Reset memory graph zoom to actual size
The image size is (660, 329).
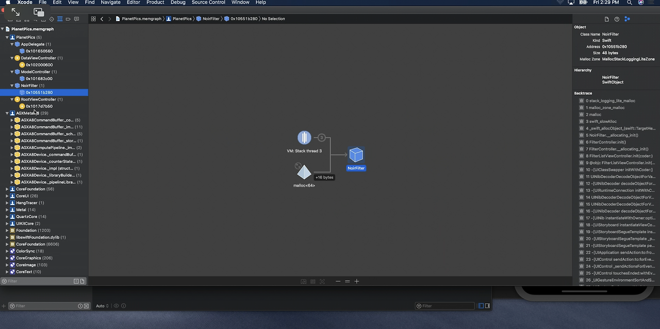pyautogui.click(x=347, y=281)
